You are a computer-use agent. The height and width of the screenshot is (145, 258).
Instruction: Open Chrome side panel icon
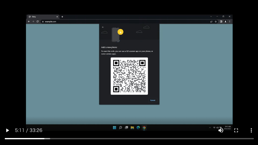point(221,22)
